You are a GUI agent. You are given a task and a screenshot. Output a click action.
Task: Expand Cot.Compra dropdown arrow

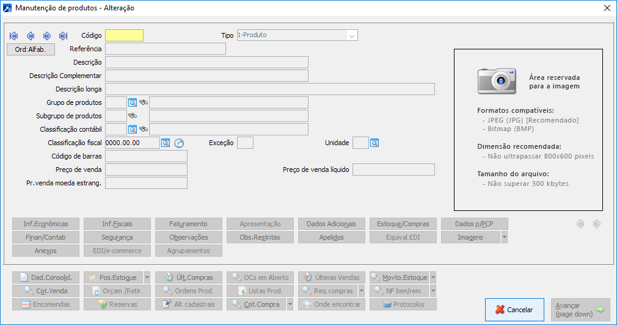[x=290, y=304]
